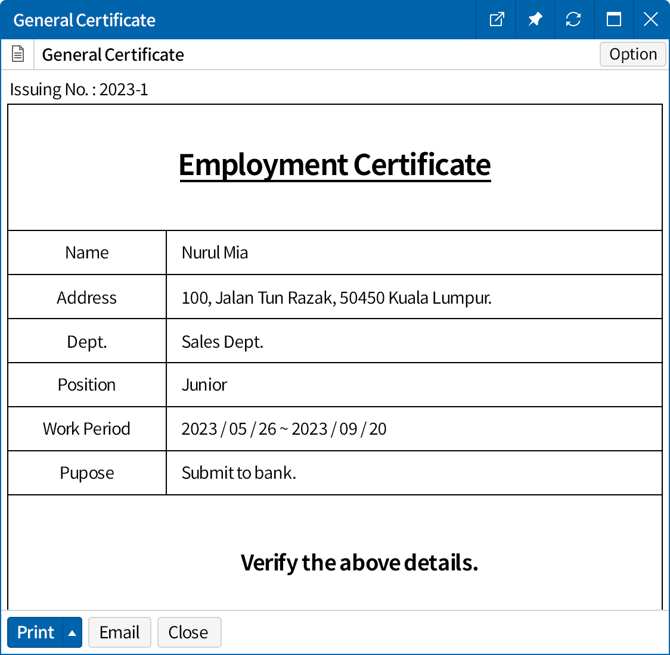Click the Verify the above details statement

point(359,562)
